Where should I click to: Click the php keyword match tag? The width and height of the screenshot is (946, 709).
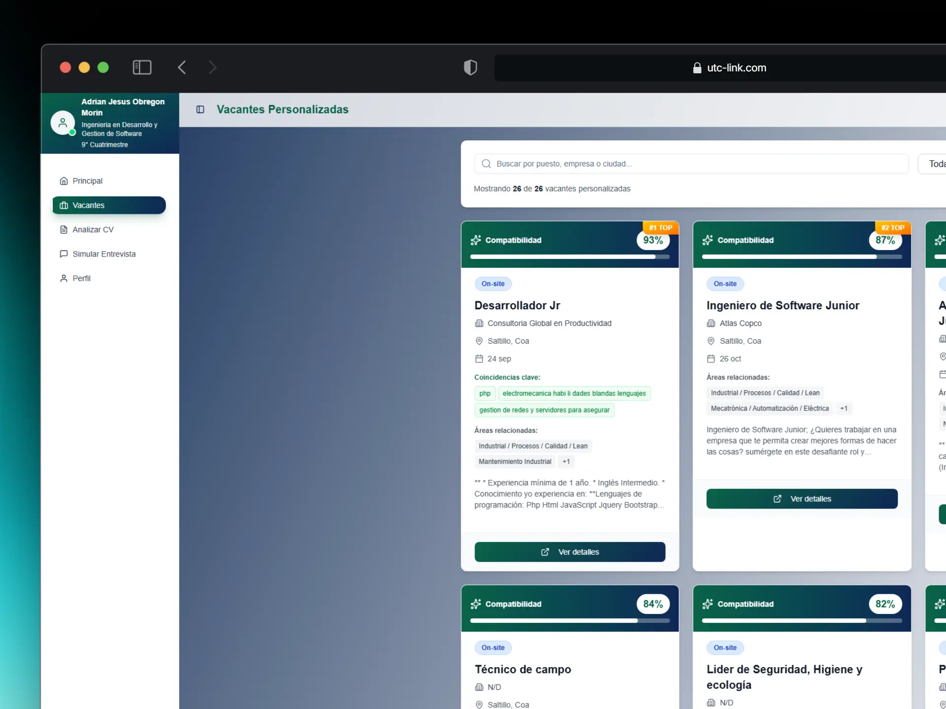[484, 393]
